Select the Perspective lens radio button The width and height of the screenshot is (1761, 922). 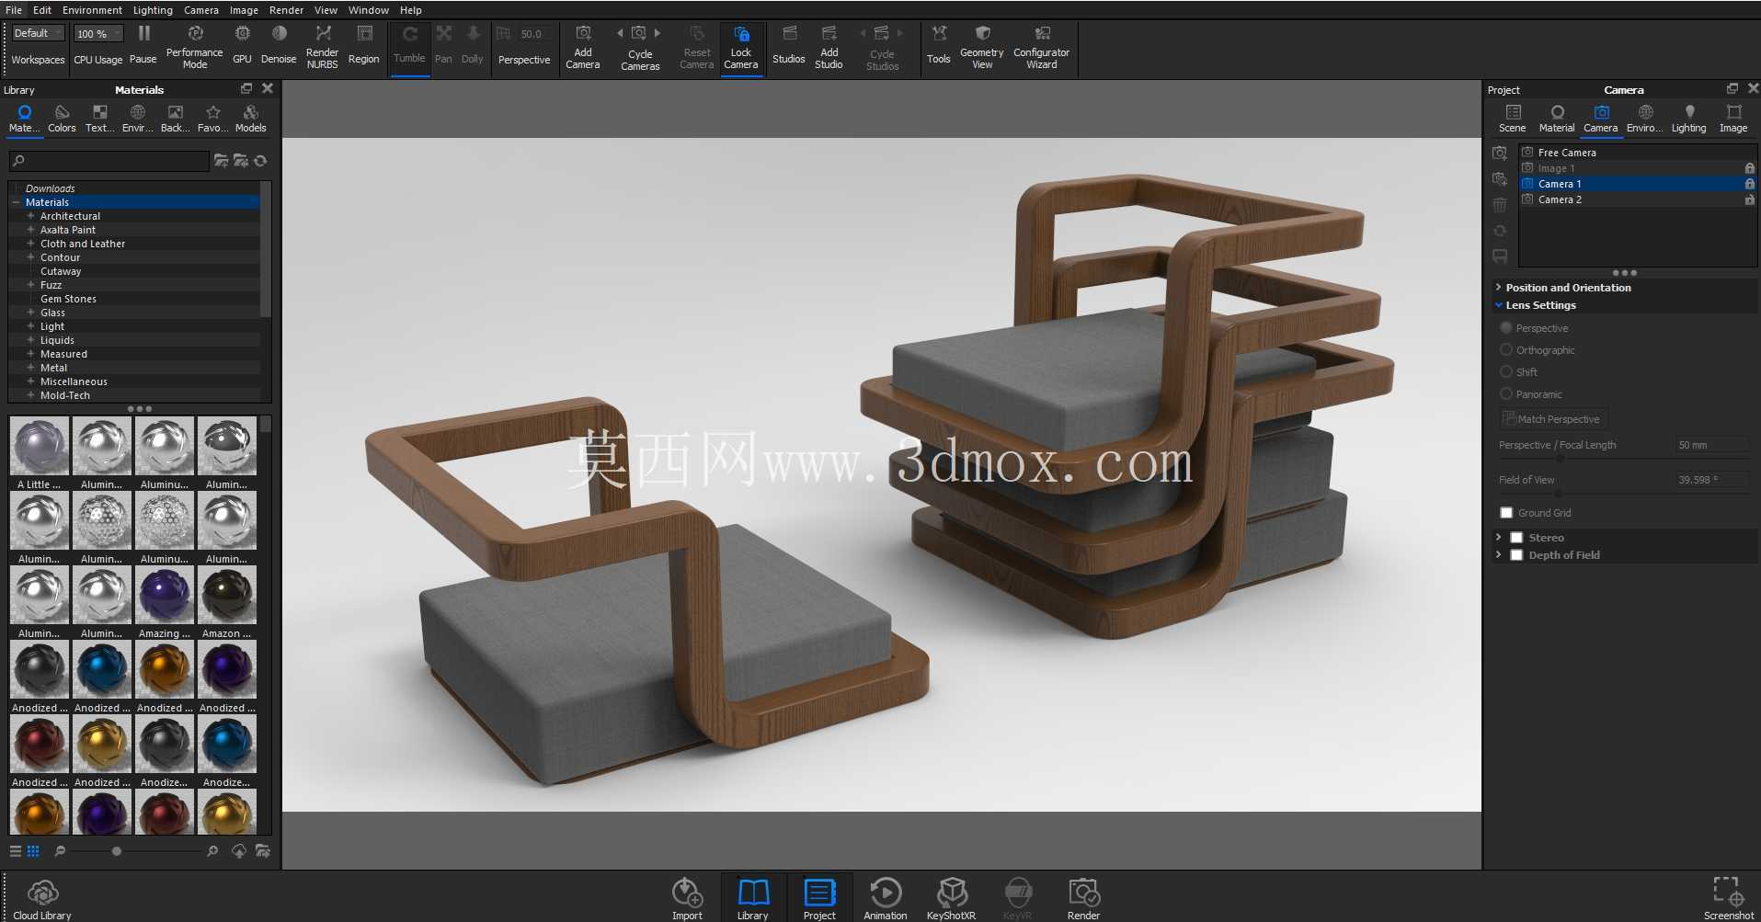[1506, 328]
